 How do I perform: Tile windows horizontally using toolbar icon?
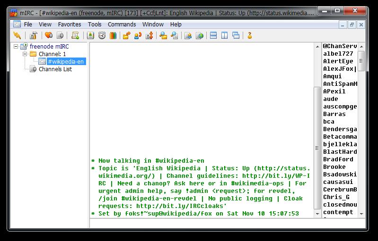point(213,35)
